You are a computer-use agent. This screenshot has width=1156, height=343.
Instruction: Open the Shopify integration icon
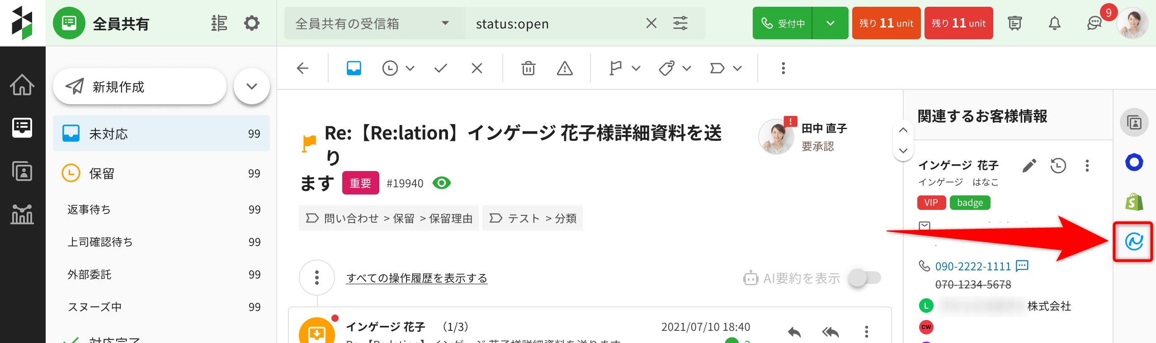(1134, 202)
